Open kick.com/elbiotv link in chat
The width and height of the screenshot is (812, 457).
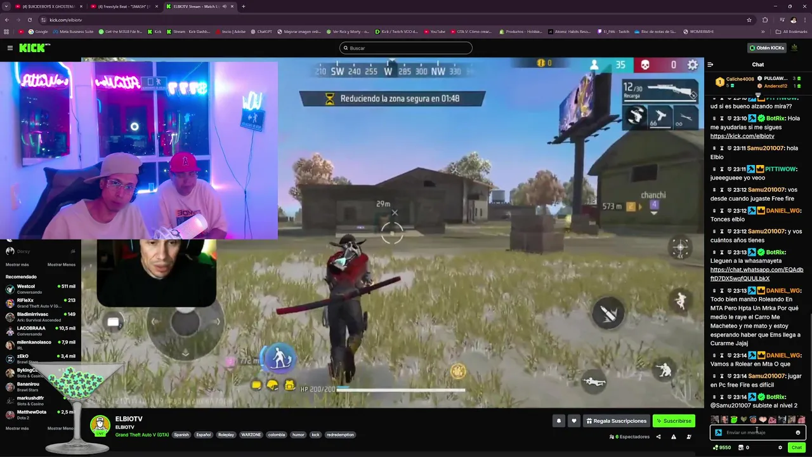pos(742,136)
